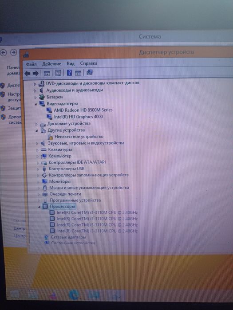Click the Процессоры chip icon

pyautogui.click(x=46, y=207)
